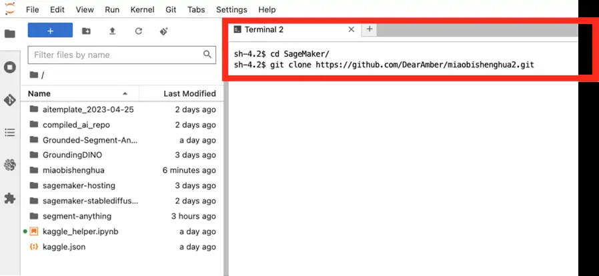The width and height of the screenshot is (599, 276).
Task: Switch to the Terminal 2 tab
Action: pos(263,30)
